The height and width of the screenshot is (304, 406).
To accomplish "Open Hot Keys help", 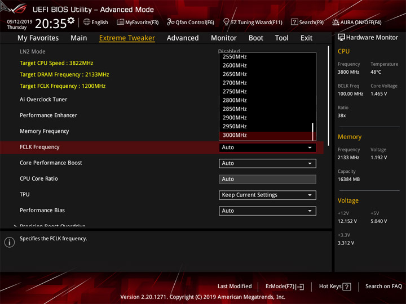I will point(335,287).
